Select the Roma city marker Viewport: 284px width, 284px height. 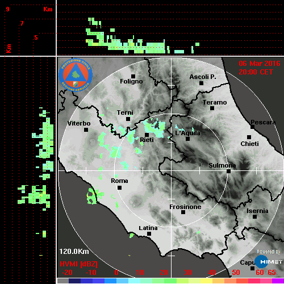(119, 187)
